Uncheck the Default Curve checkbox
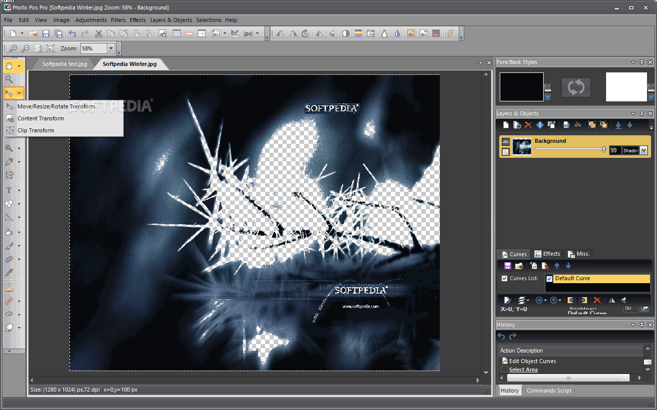657x410 pixels. point(550,279)
